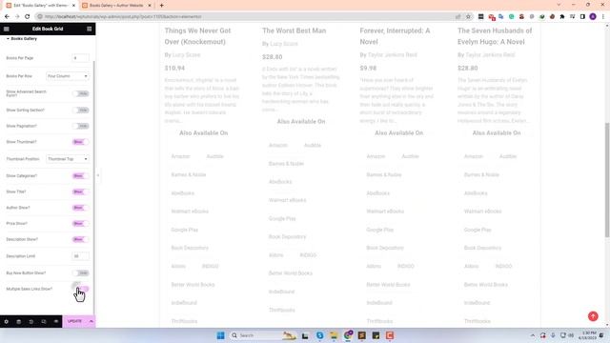Toggle Show Pagination switch
Screen dimensions: 610x343
[81, 126]
